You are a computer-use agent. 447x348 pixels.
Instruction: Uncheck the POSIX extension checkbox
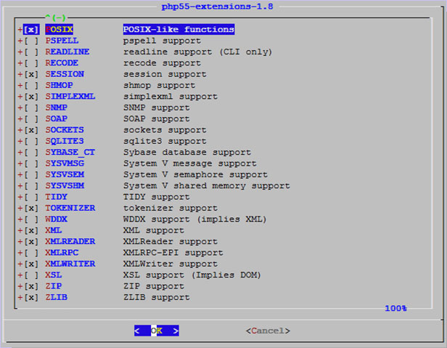point(31,29)
